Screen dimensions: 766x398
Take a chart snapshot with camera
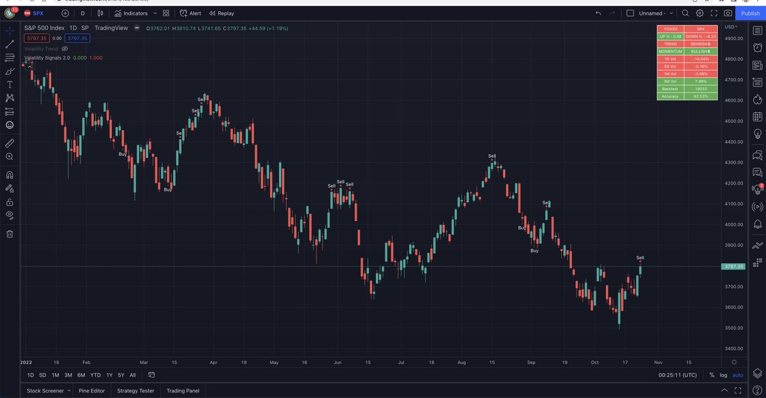[728, 13]
